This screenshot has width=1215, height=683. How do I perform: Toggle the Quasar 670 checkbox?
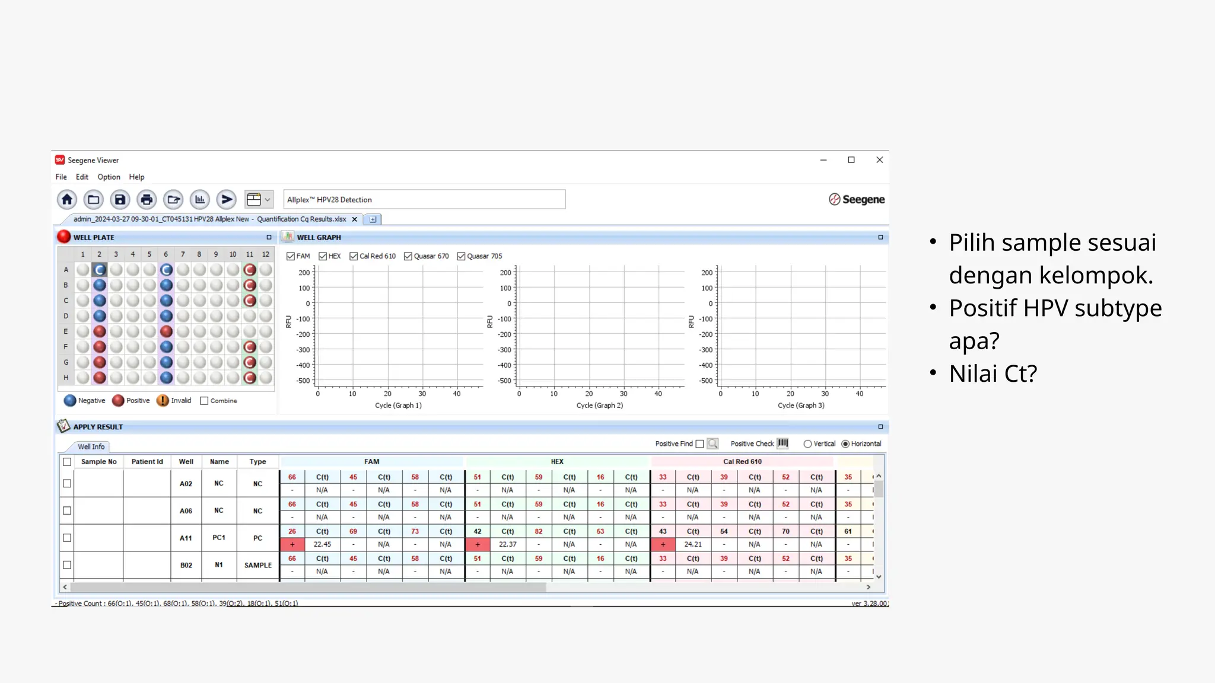coord(408,256)
